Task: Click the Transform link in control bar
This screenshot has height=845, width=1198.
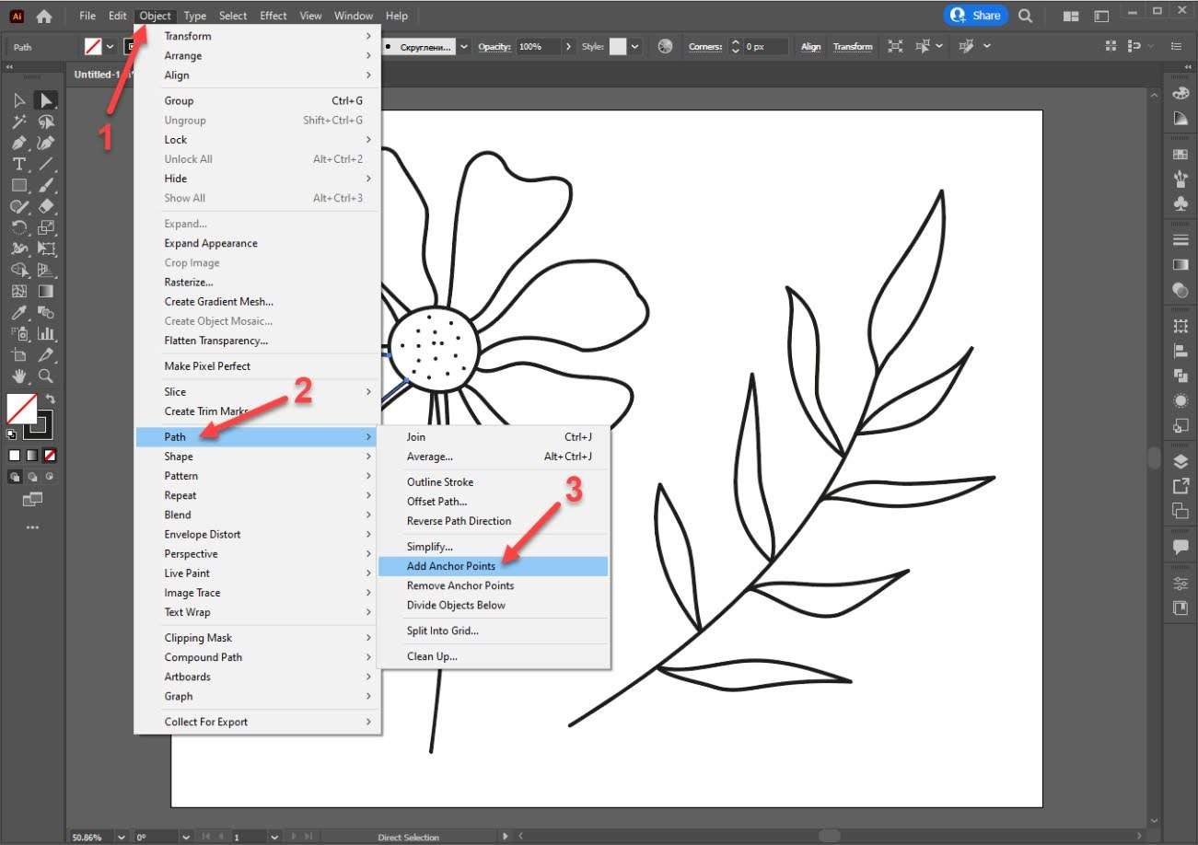Action: pyautogui.click(x=853, y=46)
